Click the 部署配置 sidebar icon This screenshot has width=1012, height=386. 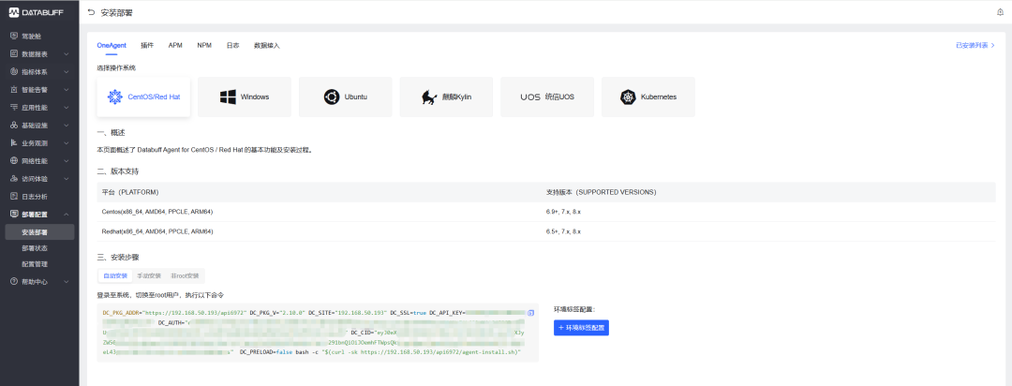click(14, 214)
